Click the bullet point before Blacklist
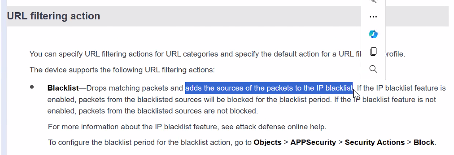This screenshot has width=454, height=155. [x=32, y=87]
